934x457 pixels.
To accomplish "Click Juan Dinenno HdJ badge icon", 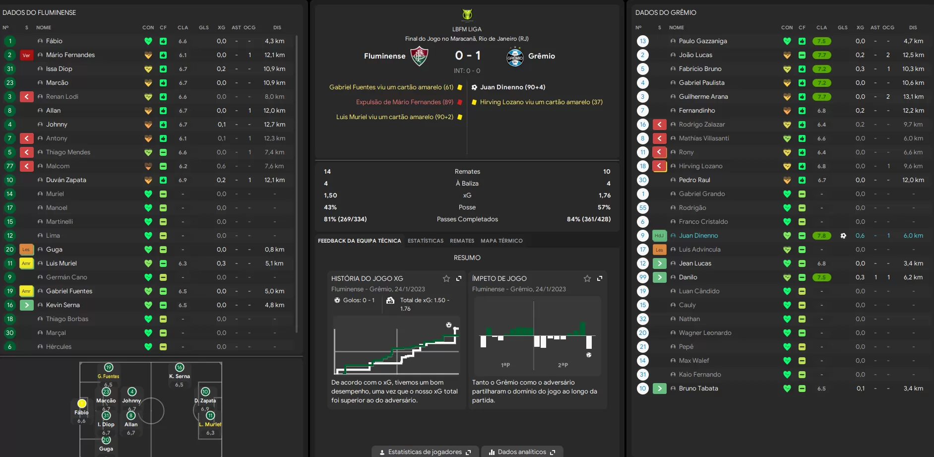I will click(659, 236).
